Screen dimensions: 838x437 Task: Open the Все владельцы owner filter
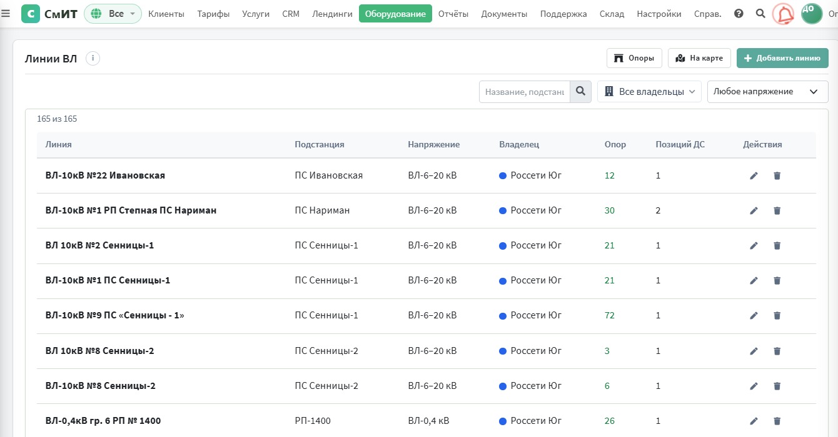649,92
